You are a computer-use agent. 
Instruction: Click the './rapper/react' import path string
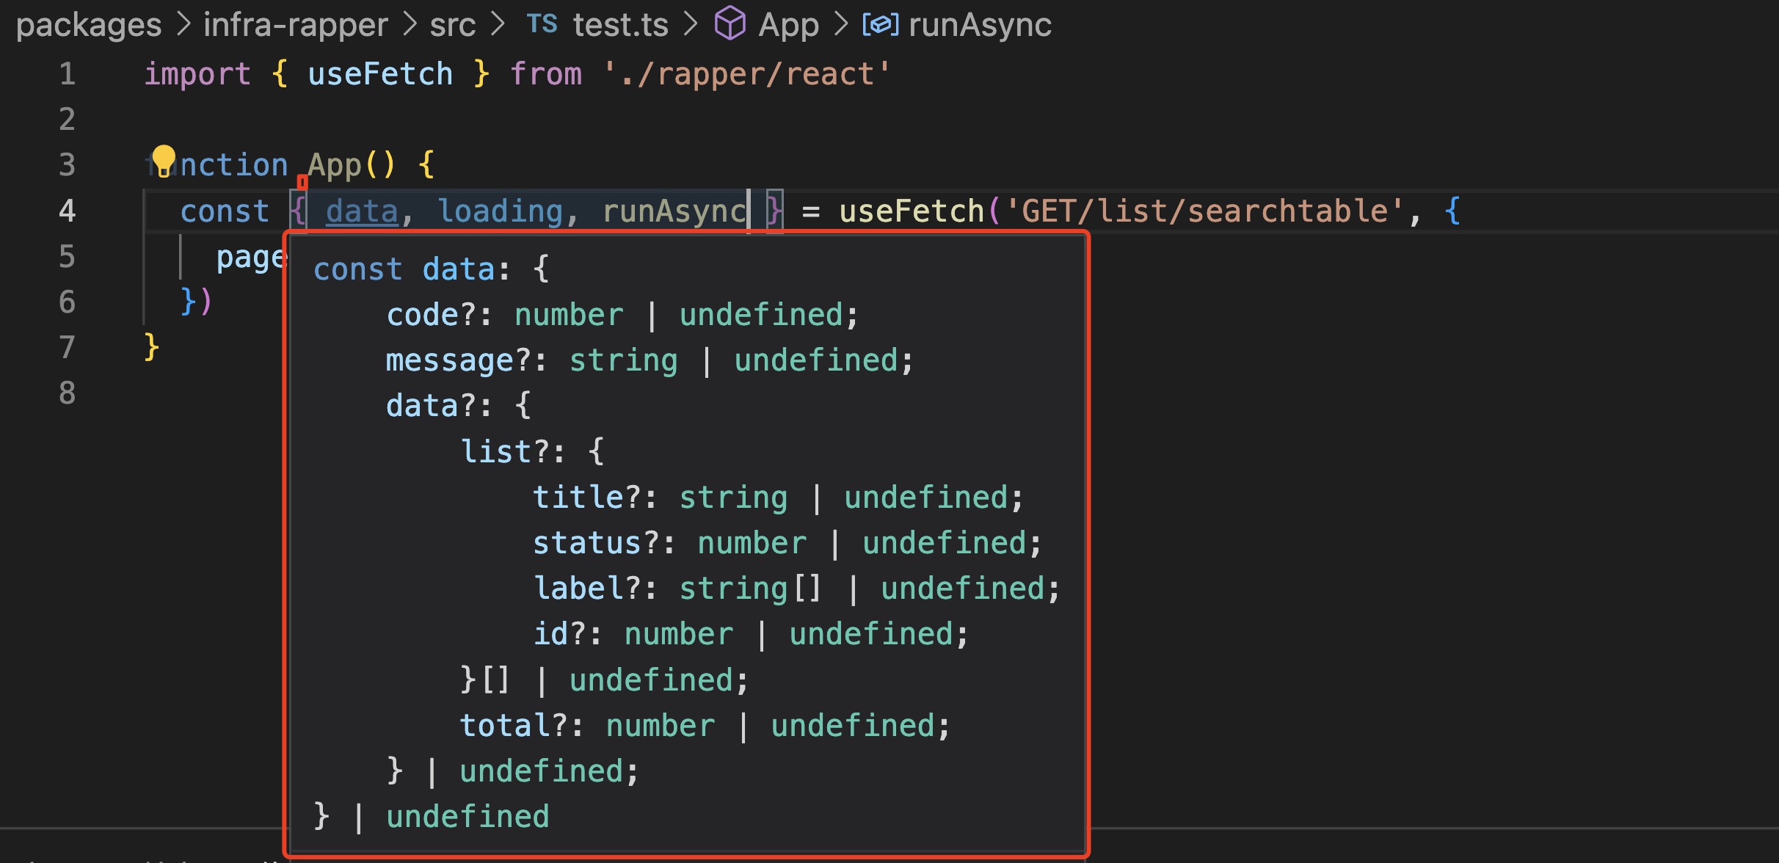(746, 74)
